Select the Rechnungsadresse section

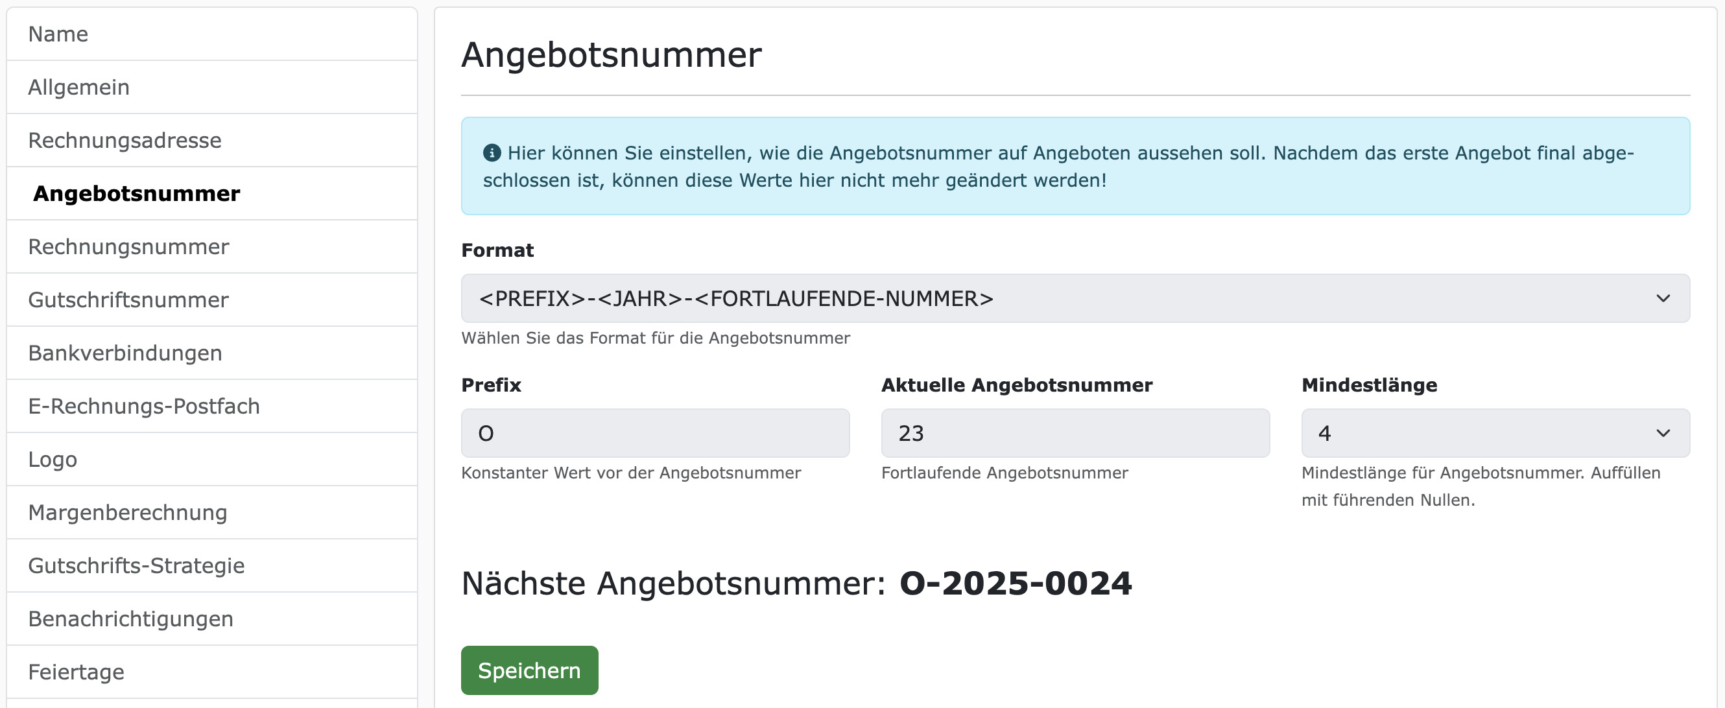[125, 140]
